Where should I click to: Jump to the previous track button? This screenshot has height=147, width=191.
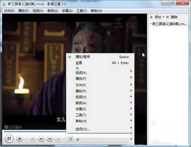click(33, 139)
